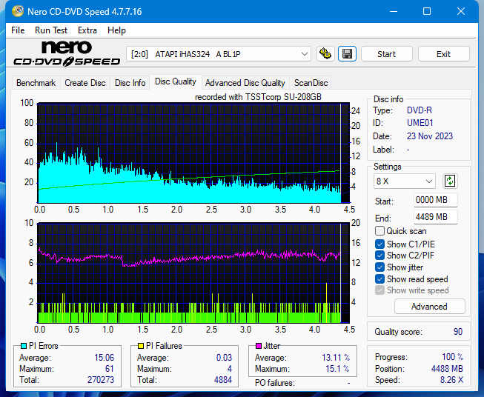The image size is (484, 397).
Task: Open the drive selection dropdown ATAPI iHAS324
Action: click(218, 54)
